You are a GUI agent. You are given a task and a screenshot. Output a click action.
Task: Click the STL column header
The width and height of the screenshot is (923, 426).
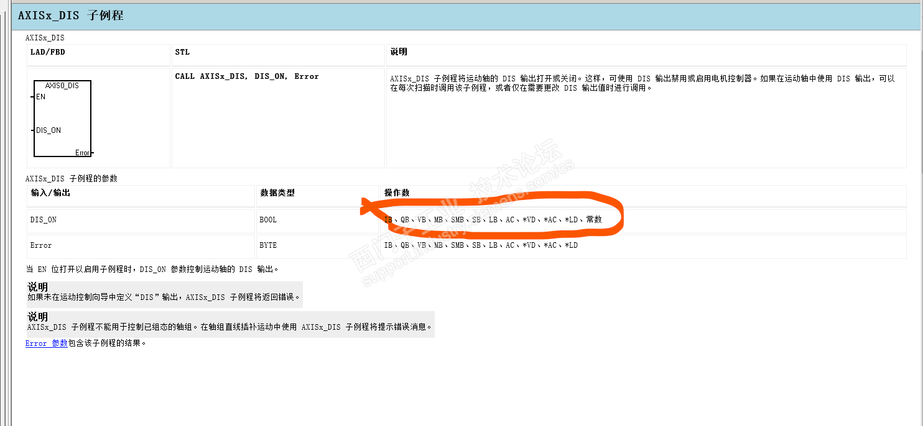click(x=182, y=52)
